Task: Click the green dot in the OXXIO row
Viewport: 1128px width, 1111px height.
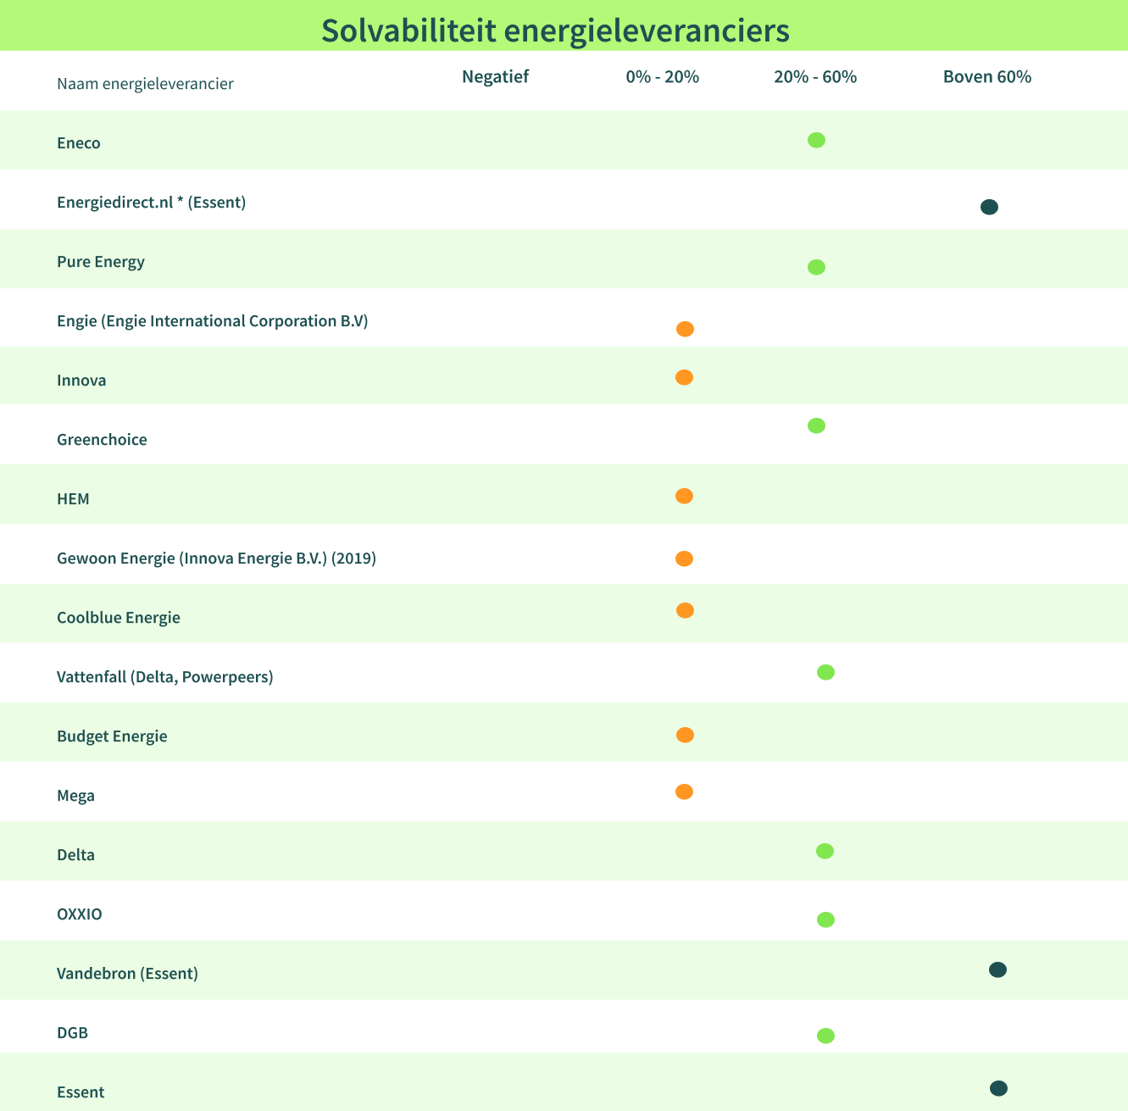Action: [x=825, y=920]
